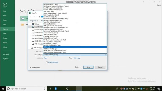The image size is (162, 91).
Task: Select Excel 97-2003 Workbook (*.xls)
Action: pos(75,10)
